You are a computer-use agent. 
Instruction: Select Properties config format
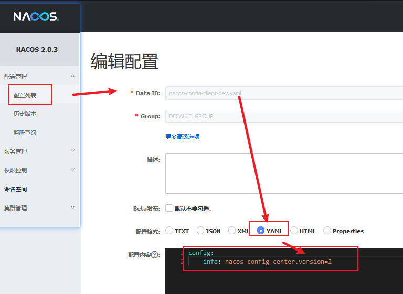[x=327, y=231]
